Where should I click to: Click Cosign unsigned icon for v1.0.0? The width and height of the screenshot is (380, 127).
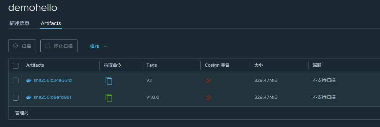[208, 97]
